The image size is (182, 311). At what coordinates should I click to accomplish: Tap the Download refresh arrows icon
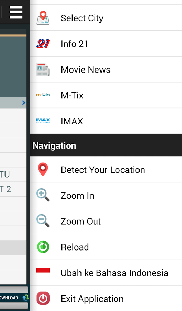(26, 298)
